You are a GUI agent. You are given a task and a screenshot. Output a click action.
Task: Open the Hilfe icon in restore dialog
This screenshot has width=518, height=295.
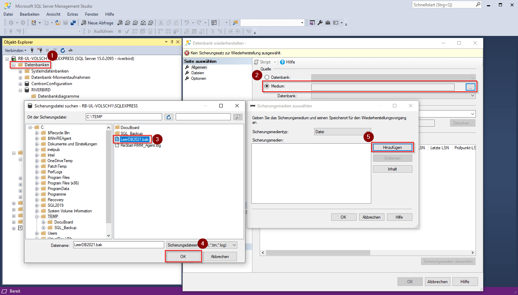click(282, 62)
